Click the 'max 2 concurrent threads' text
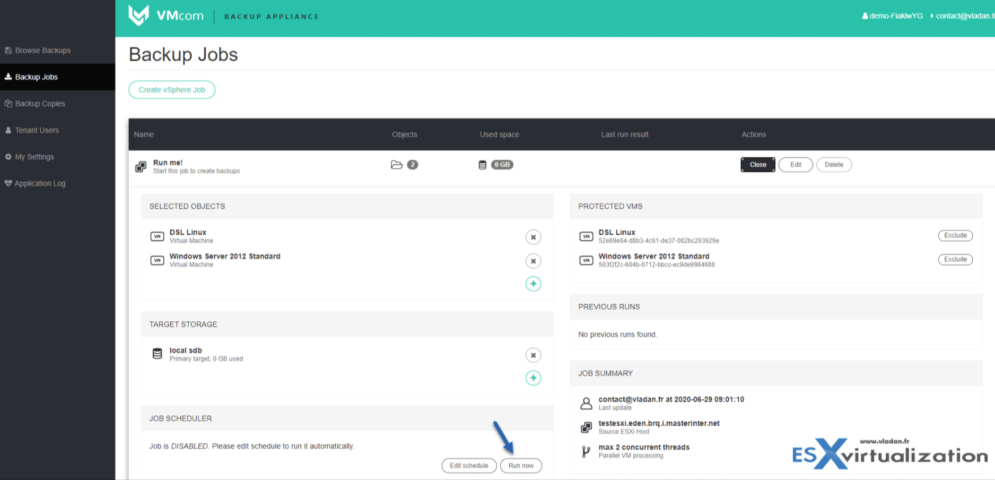 (644, 447)
